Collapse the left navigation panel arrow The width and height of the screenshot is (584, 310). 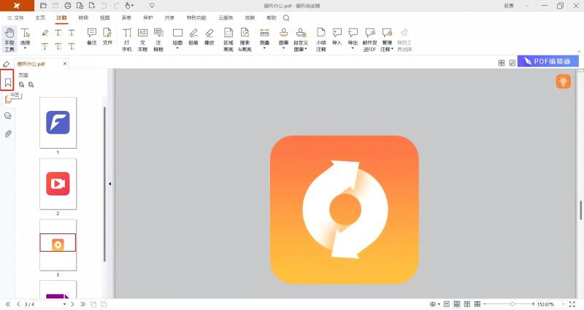coord(109,184)
